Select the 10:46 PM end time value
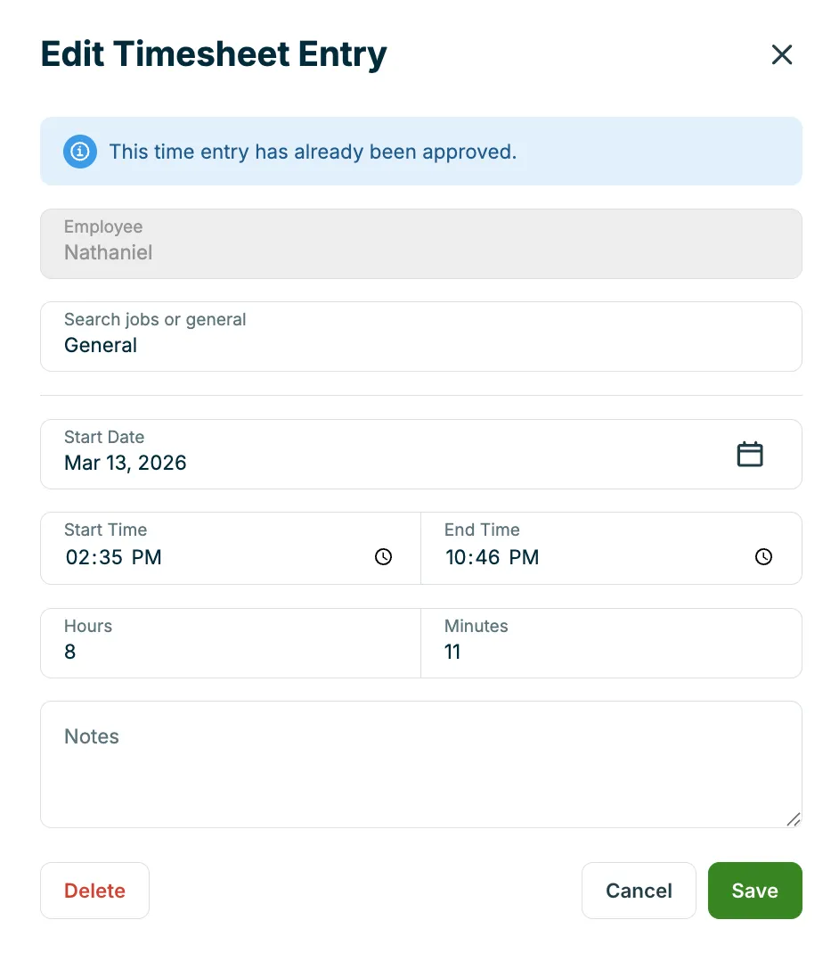 point(493,557)
